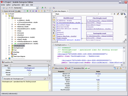Click the Public value in C# properties
This screenshot has width=128, height=96.
[x=98, y=80]
